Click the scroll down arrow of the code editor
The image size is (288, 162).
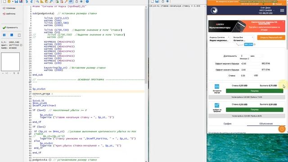(x=146, y=161)
